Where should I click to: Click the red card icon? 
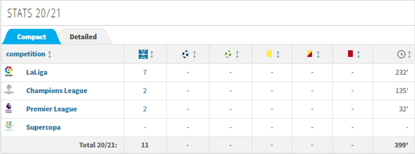click(350, 54)
